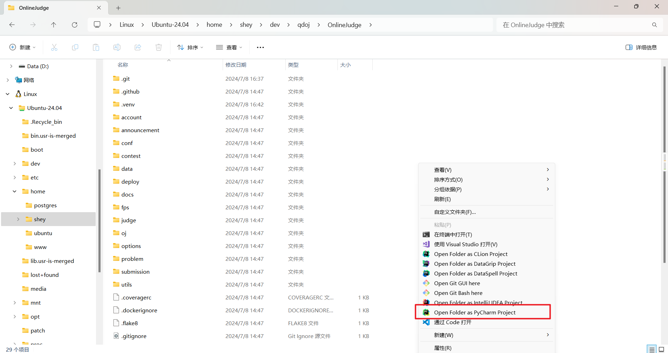Click the CLion icon in context menu

pos(426,254)
